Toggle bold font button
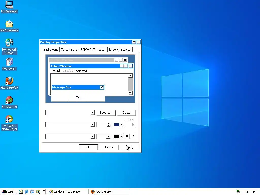This screenshot has height=195, width=260. pos(127,136)
